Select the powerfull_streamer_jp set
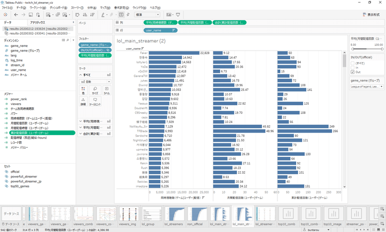 click(26, 181)
